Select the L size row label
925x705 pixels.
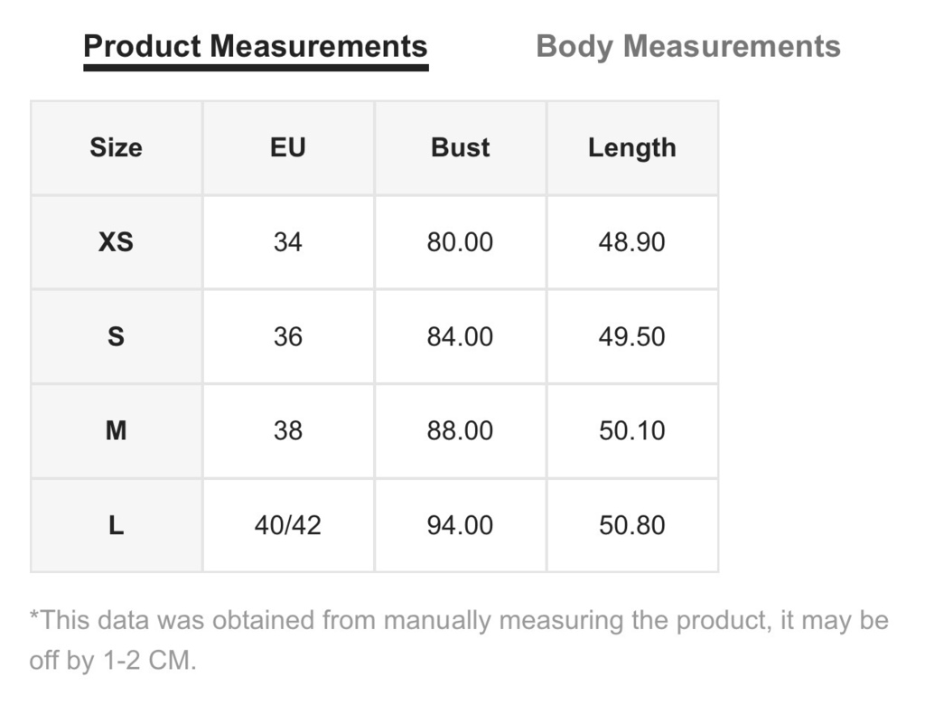117,525
